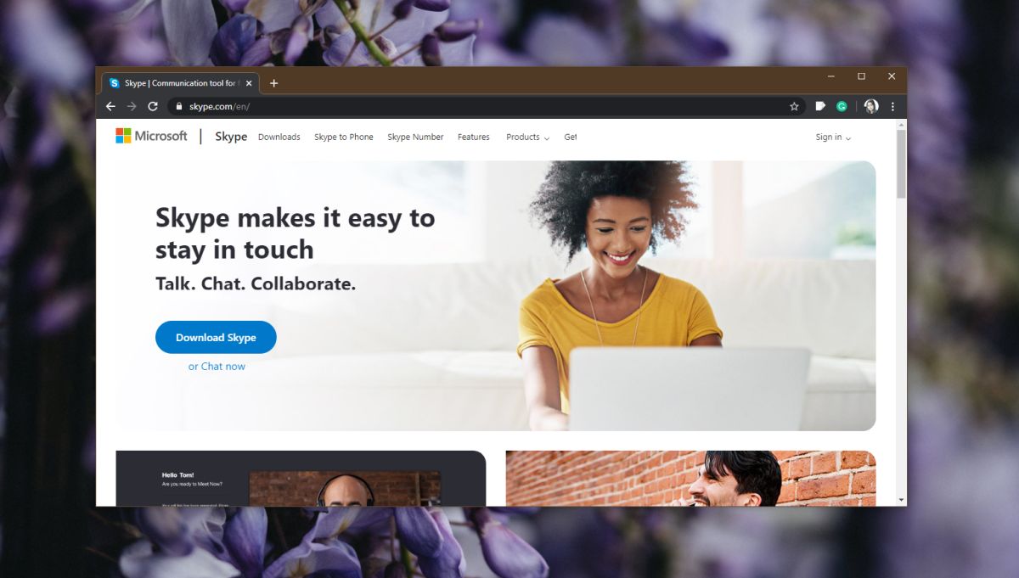Open the Chrome profile avatar
Screen dimensions: 1019x578
(871, 106)
